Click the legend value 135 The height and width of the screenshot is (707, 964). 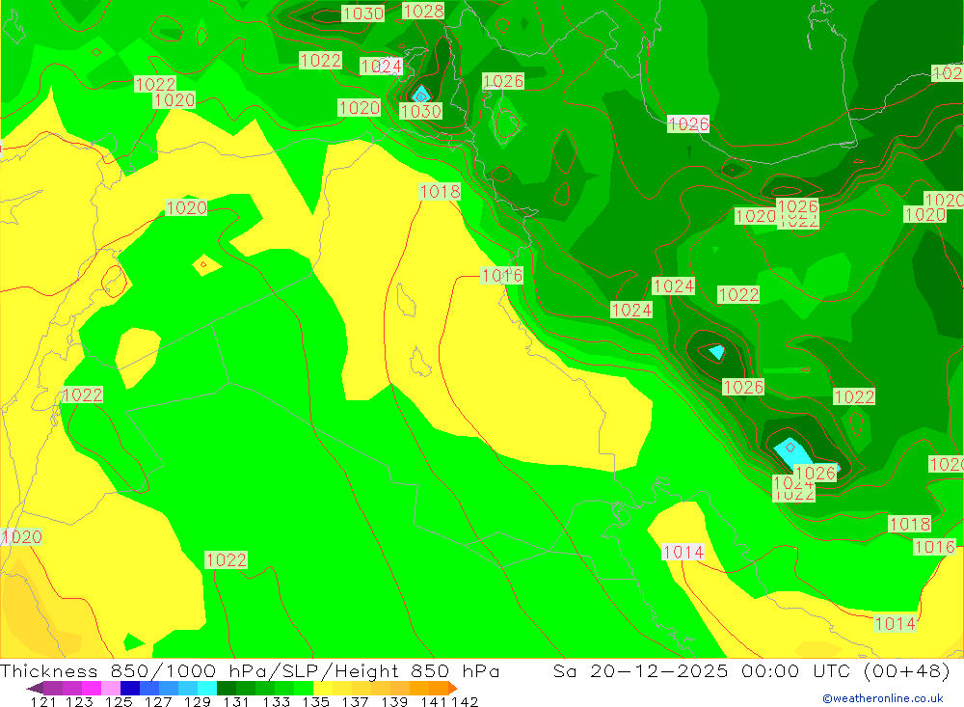click(315, 701)
